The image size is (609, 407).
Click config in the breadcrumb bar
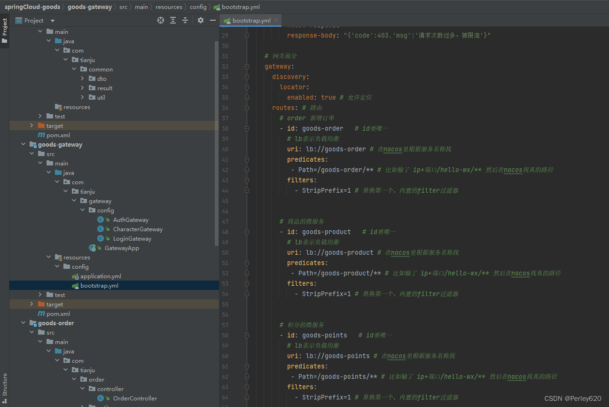pyautogui.click(x=198, y=7)
